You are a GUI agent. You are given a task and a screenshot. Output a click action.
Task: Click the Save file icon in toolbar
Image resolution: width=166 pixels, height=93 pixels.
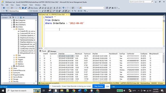pos(23,8)
